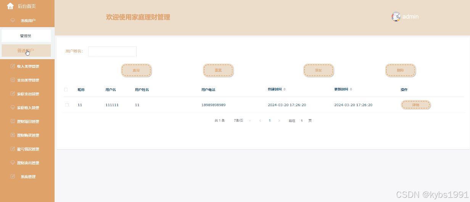The height and width of the screenshot is (202, 470).
Task: Focus the 用户姓名 search input
Action: pos(112,52)
